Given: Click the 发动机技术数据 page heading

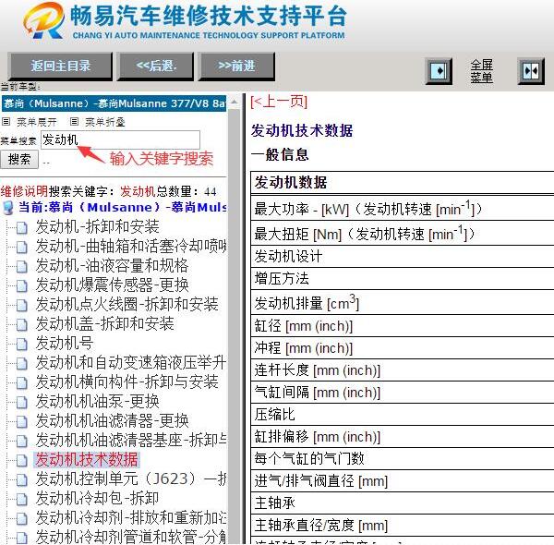Looking at the screenshot, I should [302, 130].
